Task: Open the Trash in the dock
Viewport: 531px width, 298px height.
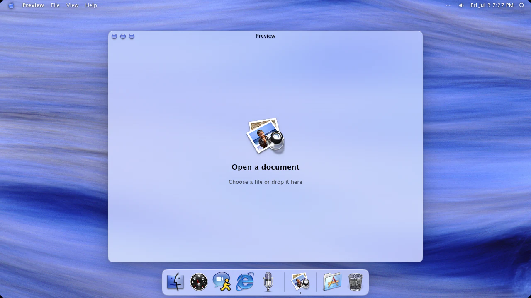Action: click(356, 282)
